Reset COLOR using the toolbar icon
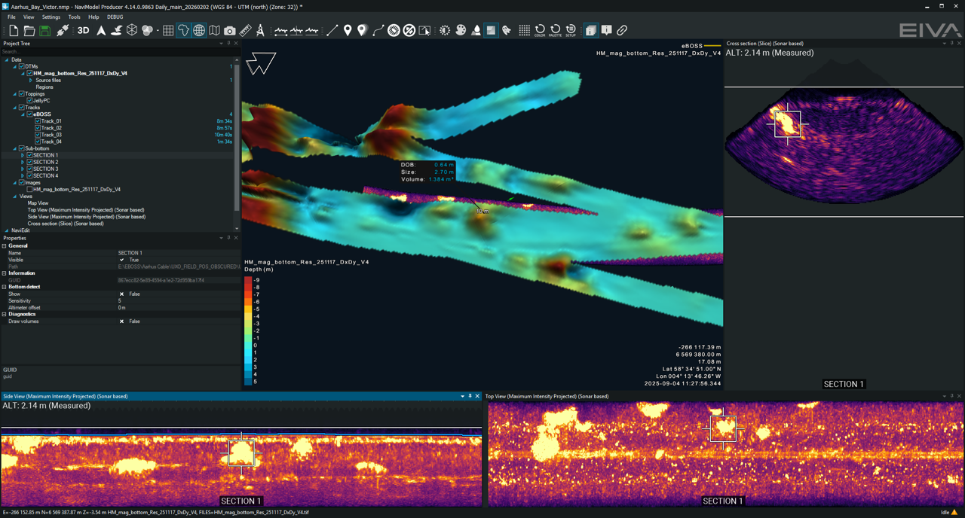The image size is (965, 518). (x=540, y=31)
